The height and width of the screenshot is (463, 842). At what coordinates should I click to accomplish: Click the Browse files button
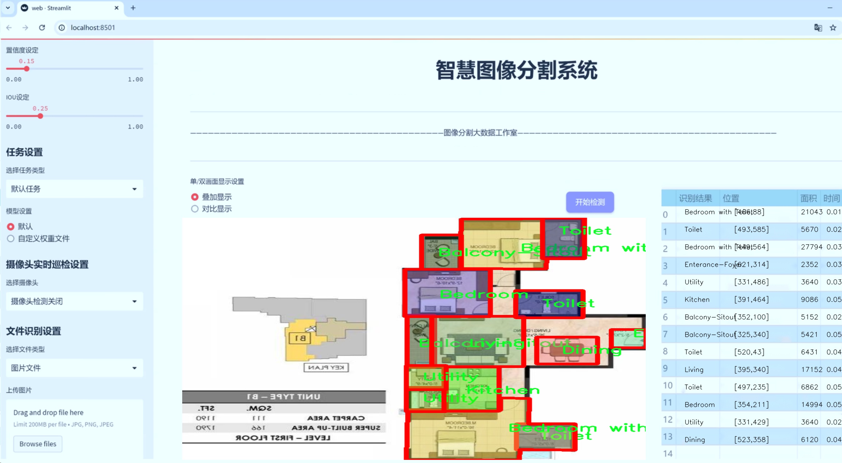tap(38, 444)
